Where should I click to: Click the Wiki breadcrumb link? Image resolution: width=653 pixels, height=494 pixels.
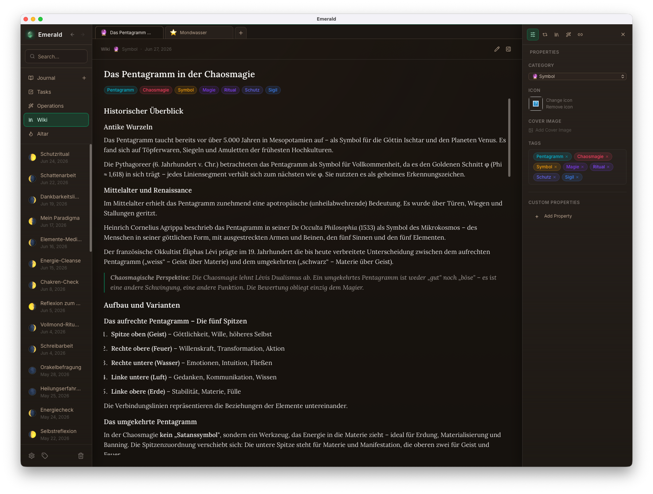click(x=105, y=49)
